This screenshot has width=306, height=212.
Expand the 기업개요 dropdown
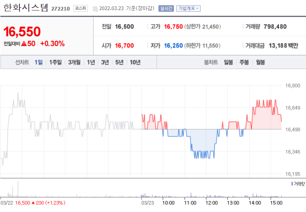(x=188, y=8)
